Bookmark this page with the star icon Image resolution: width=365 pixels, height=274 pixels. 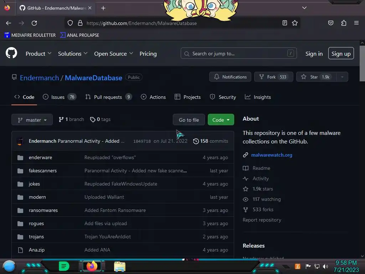pyautogui.click(x=295, y=23)
